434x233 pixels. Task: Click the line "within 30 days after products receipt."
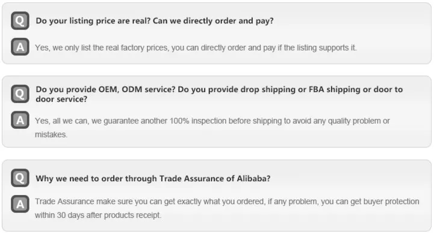point(98,215)
